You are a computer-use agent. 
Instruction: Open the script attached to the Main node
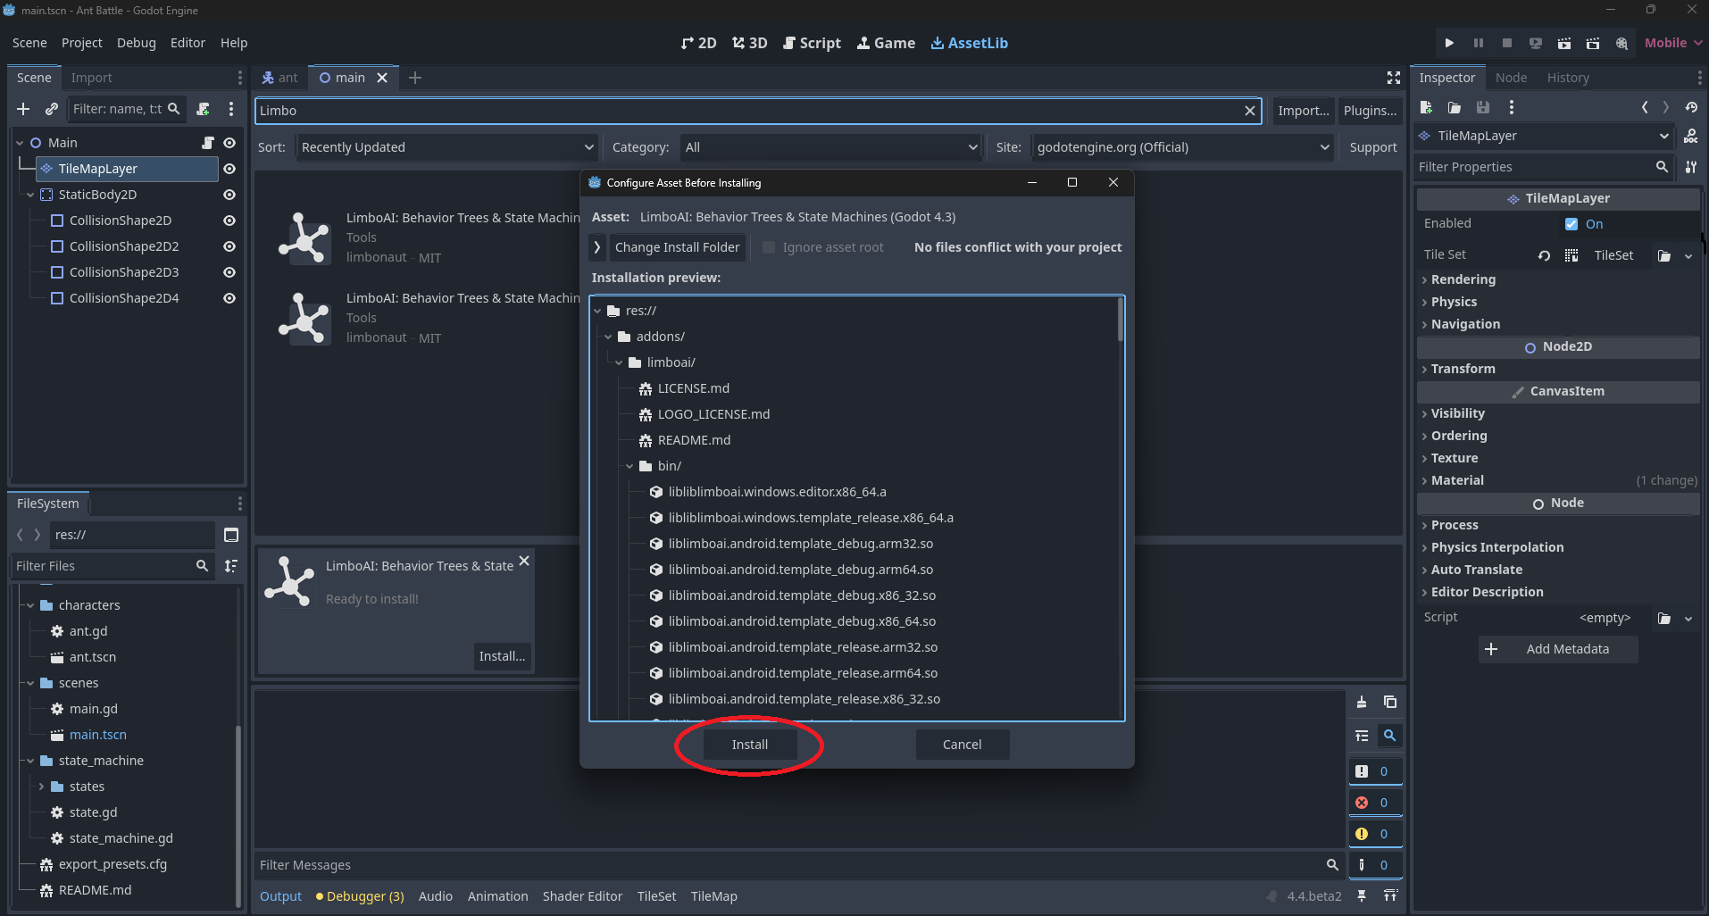(x=208, y=143)
